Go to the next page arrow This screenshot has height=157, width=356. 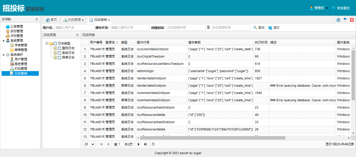139,144
